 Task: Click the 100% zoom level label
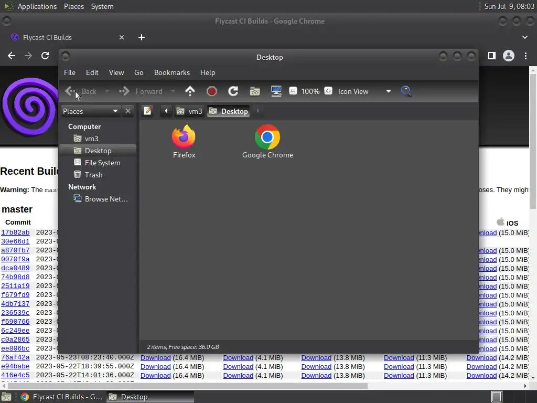[310, 91]
